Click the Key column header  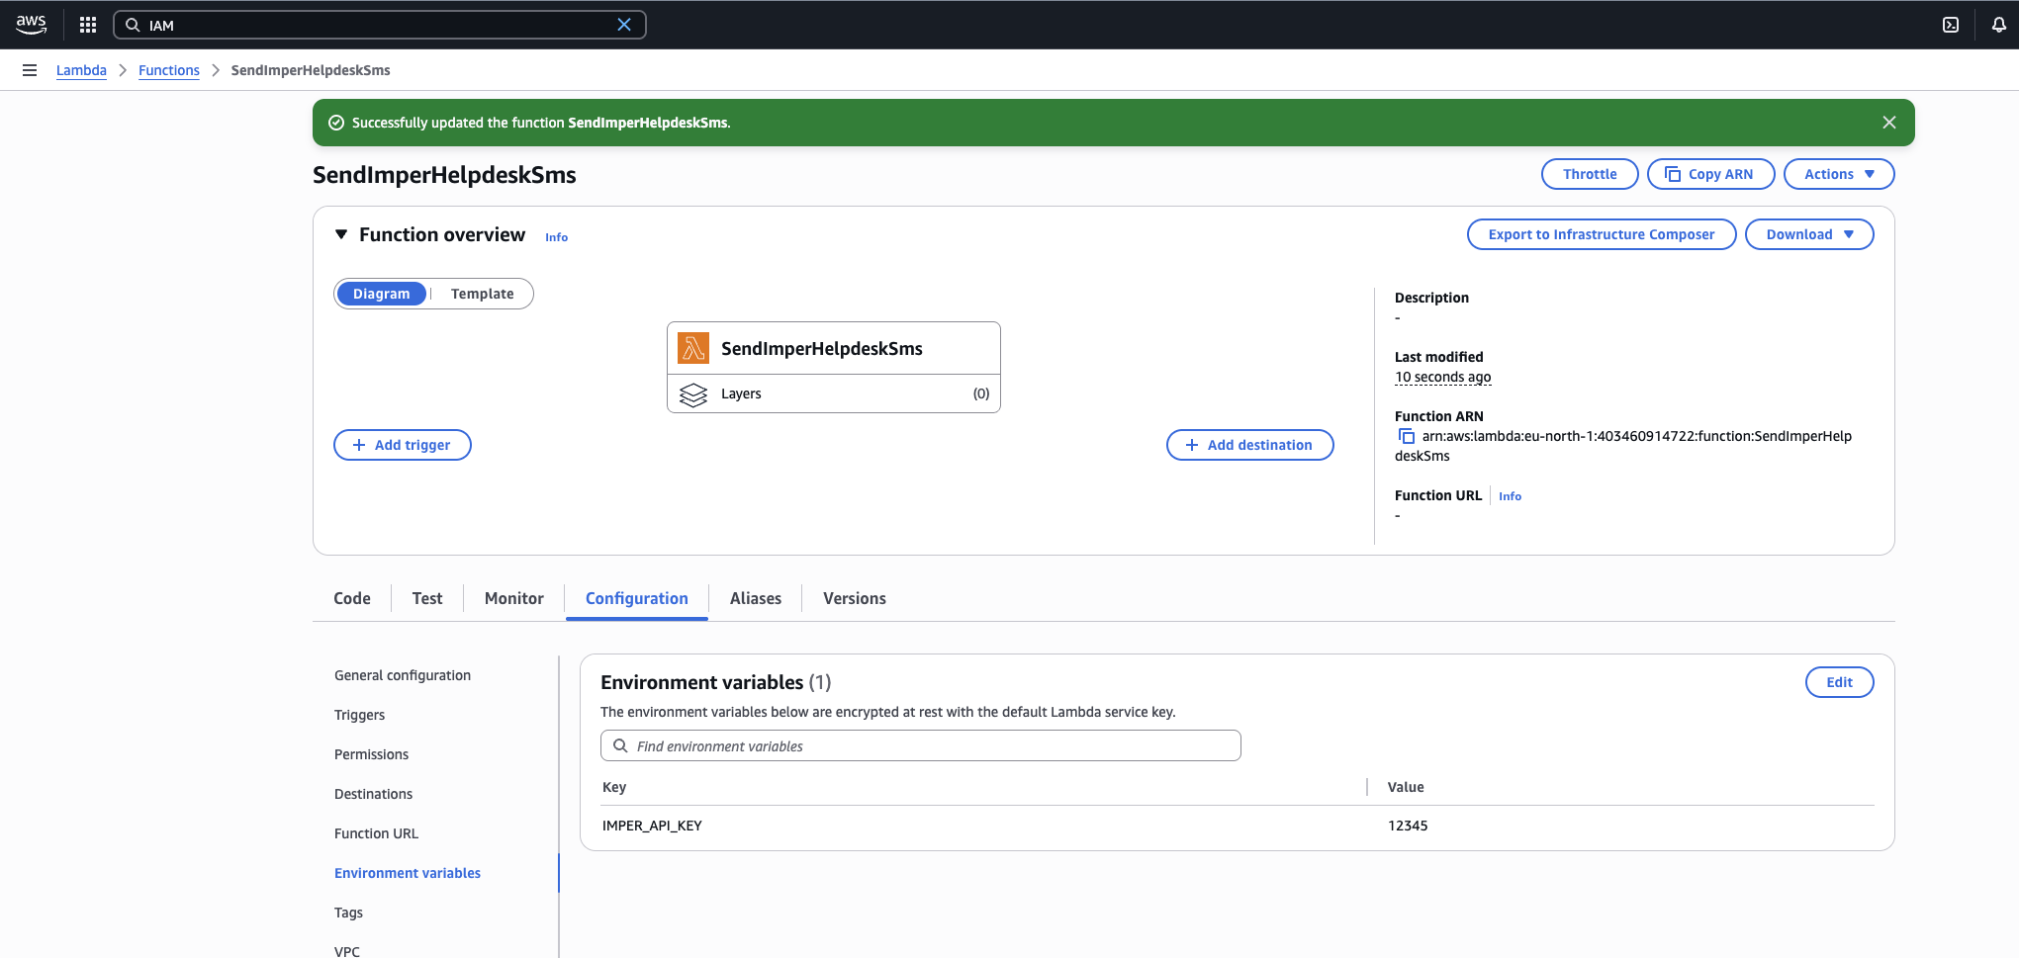coord(614,787)
